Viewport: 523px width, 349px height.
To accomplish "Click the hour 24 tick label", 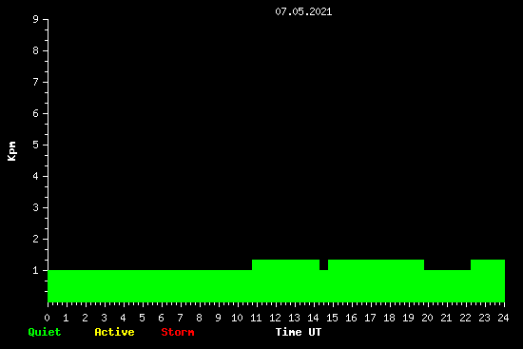I will pyautogui.click(x=503, y=318).
